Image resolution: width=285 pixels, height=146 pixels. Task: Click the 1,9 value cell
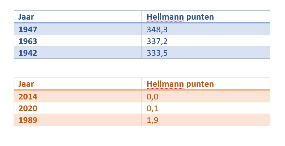pyautogui.click(x=152, y=120)
